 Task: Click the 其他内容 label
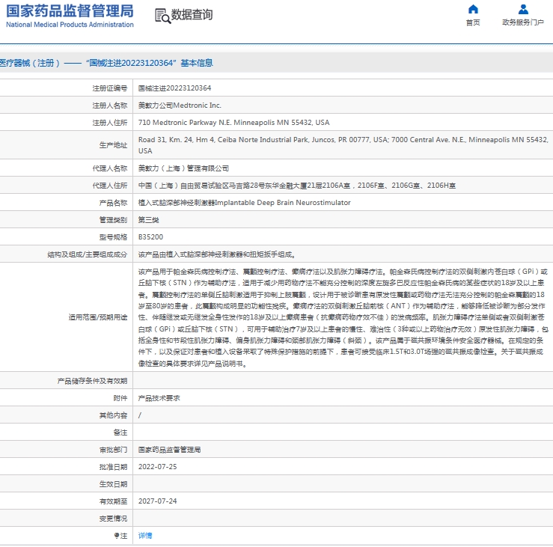point(113,415)
